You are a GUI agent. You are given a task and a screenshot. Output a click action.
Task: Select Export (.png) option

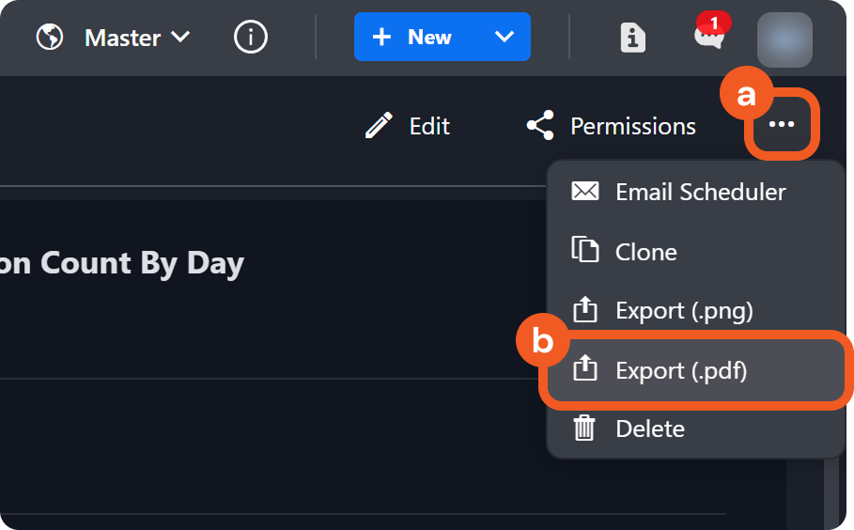pyautogui.click(x=683, y=310)
